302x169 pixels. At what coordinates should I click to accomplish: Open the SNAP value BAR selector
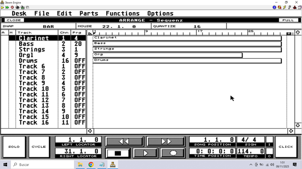[48, 26]
